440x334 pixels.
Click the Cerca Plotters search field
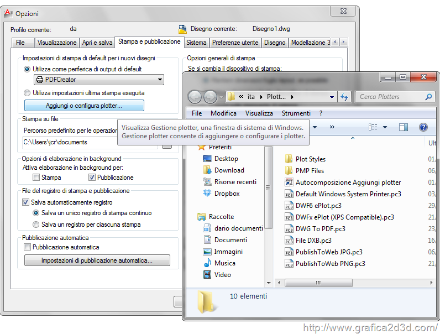[390, 97]
